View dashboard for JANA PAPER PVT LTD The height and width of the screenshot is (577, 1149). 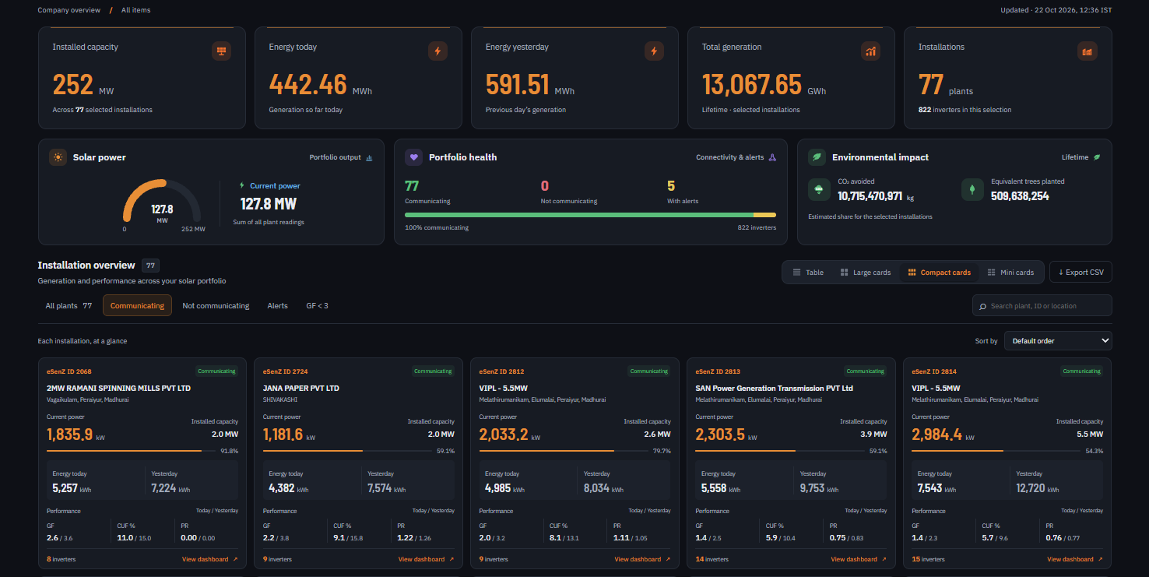coord(427,559)
